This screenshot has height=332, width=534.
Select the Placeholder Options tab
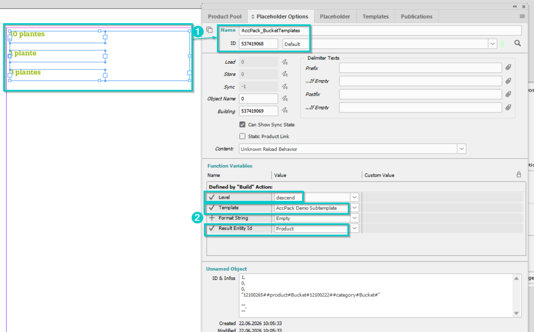tap(280, 16)
